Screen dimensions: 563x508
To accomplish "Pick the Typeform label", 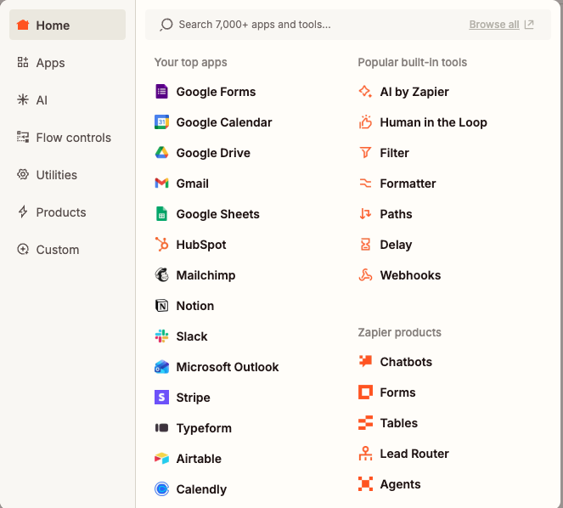I will coord(204,428).
